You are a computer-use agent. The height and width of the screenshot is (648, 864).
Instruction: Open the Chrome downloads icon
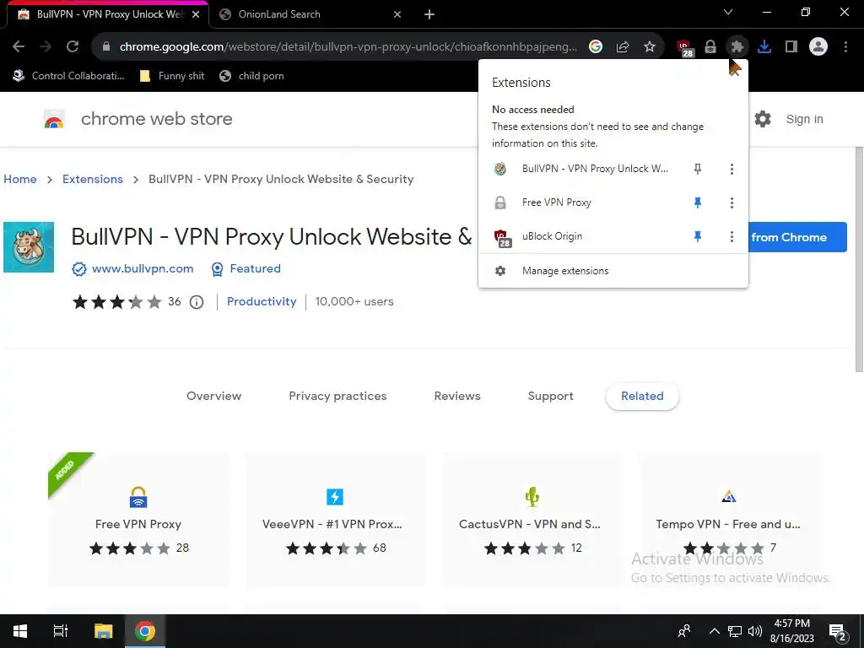764,47
